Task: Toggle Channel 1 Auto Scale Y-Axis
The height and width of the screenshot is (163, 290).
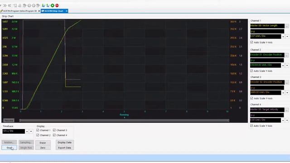Action: (252, 42)
